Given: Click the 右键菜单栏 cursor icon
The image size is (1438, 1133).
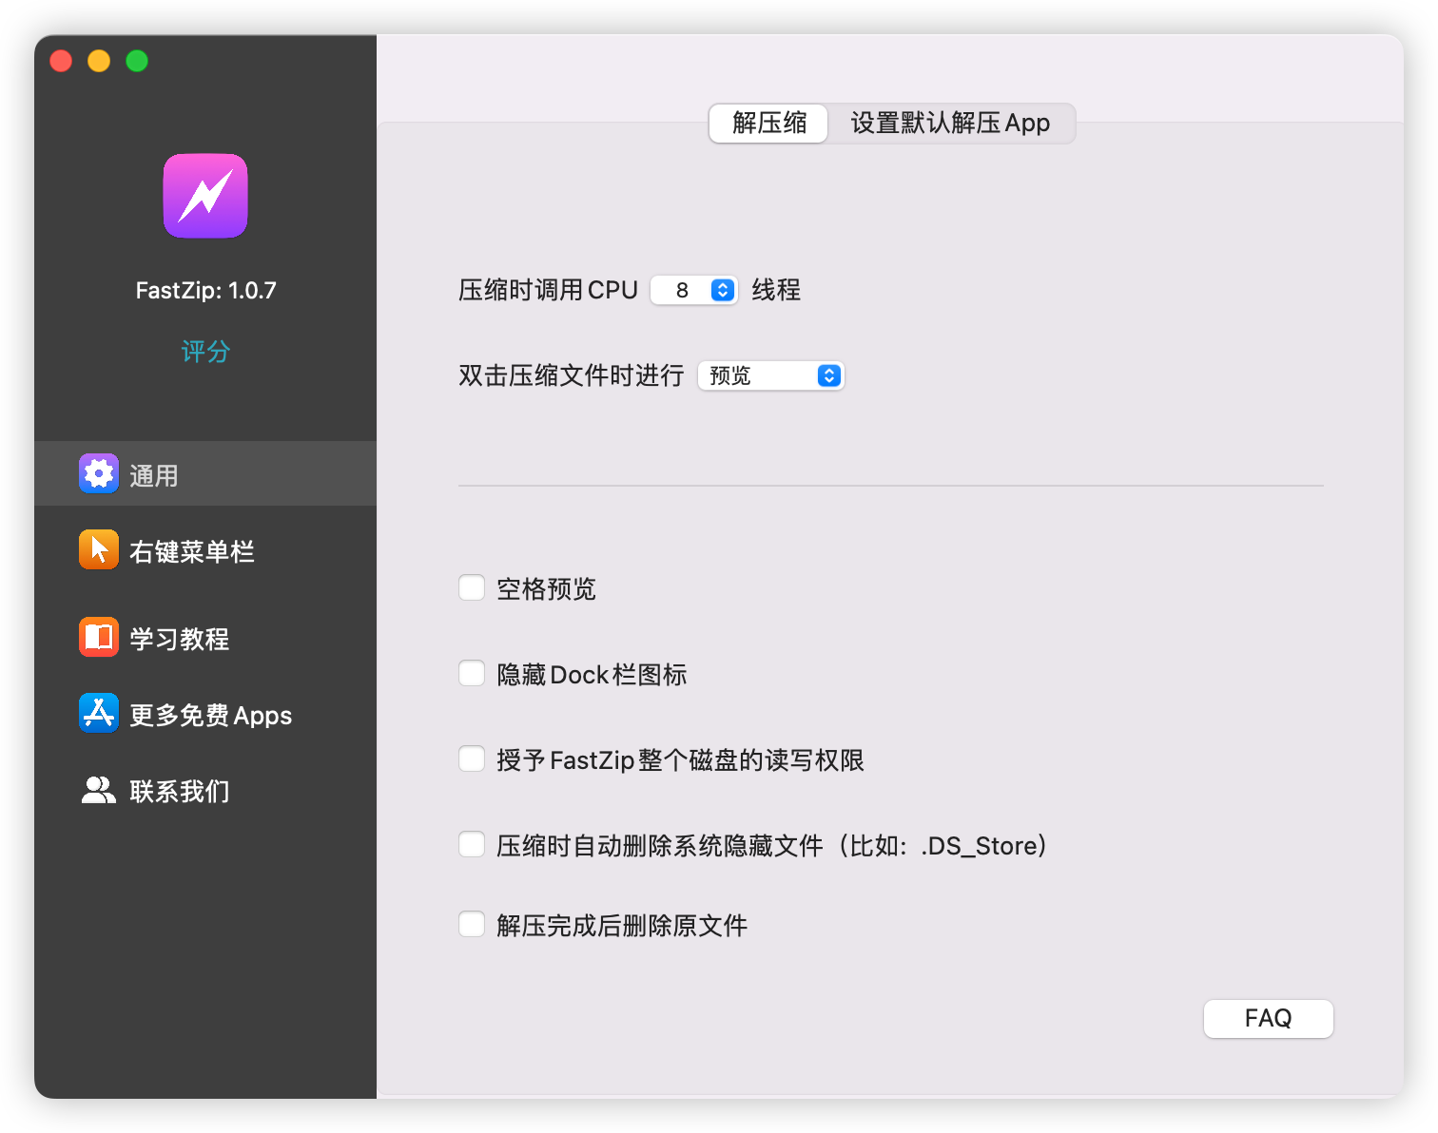Looking at the screenshot, I should click(x=99, y=549).
